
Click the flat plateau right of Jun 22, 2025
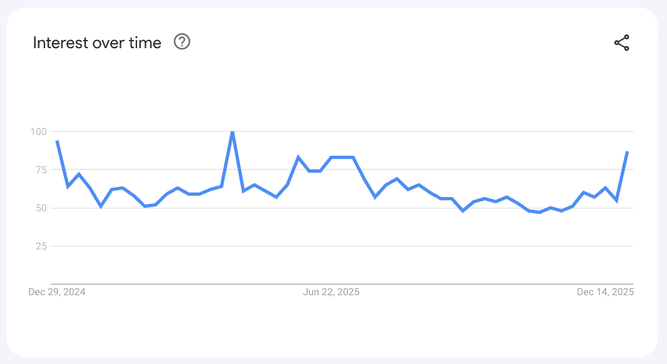point(342,157)
